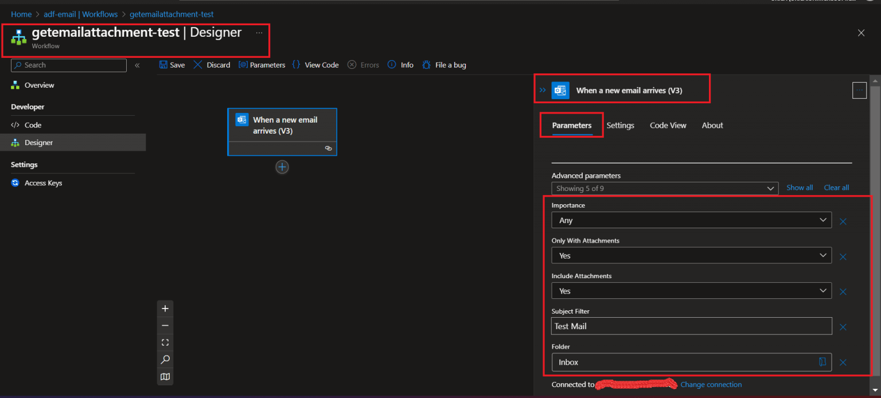The width and height of the screenshot is (881, 398).
Task: Collapse the left sidebar with the double-chevron
Action: pyautogui.click(x=137, y=65)
